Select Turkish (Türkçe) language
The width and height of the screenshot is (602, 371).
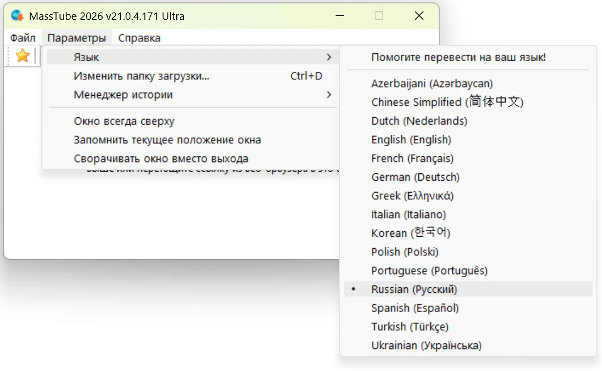pyautogui.click(x=409, y=327)
